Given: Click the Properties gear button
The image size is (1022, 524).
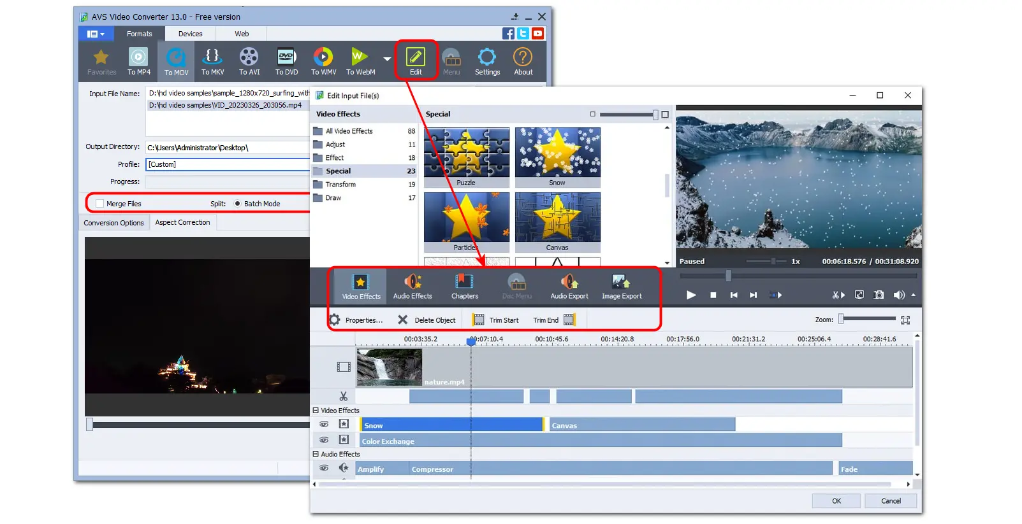Looking at the screenshot, I should point(356,320).
